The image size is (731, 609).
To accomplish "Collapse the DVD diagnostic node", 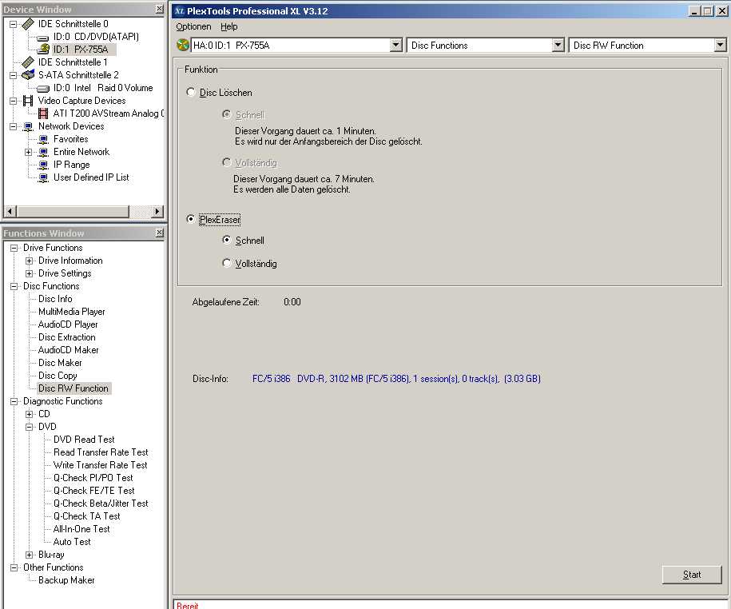I will (29, 427).
